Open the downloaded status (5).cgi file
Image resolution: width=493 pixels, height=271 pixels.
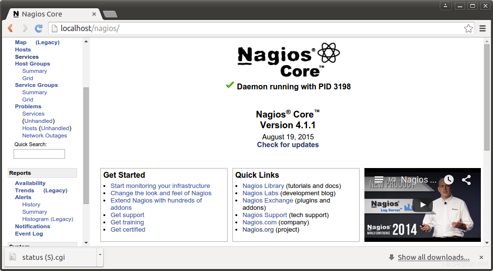pyautogui.click(x=49, y=257)
